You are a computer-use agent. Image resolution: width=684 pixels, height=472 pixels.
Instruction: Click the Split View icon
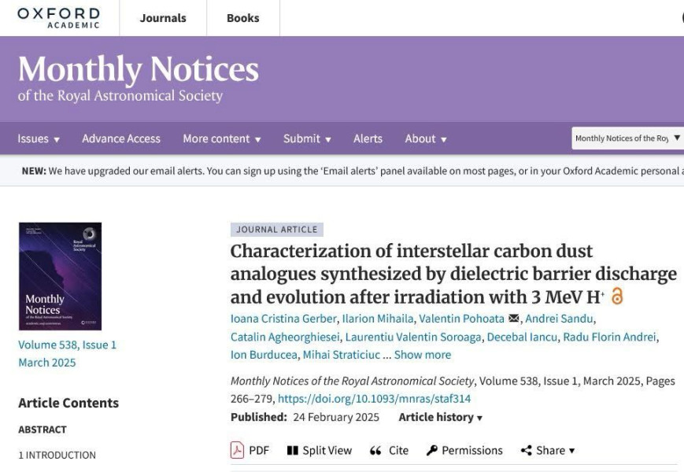pos(292,451)
